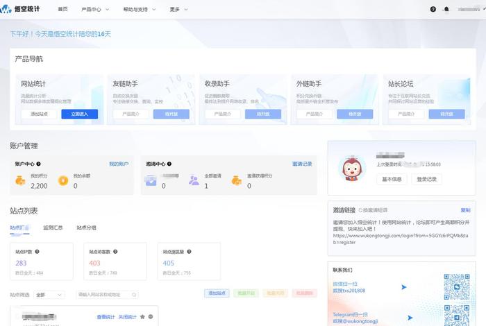This screenshot has height=326, width=486.
Task: Click the 换邀请短语 refresh icon
Action: (360, 210)
